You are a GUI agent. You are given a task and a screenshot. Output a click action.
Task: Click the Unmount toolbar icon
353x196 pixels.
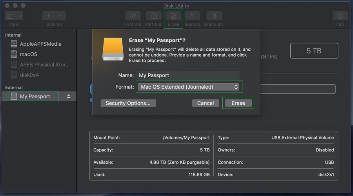point(214,16)
